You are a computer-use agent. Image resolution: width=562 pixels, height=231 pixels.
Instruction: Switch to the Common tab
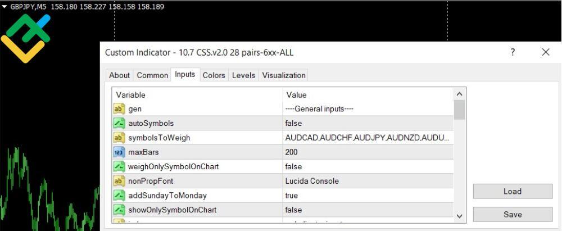click(x=152, y=75)
